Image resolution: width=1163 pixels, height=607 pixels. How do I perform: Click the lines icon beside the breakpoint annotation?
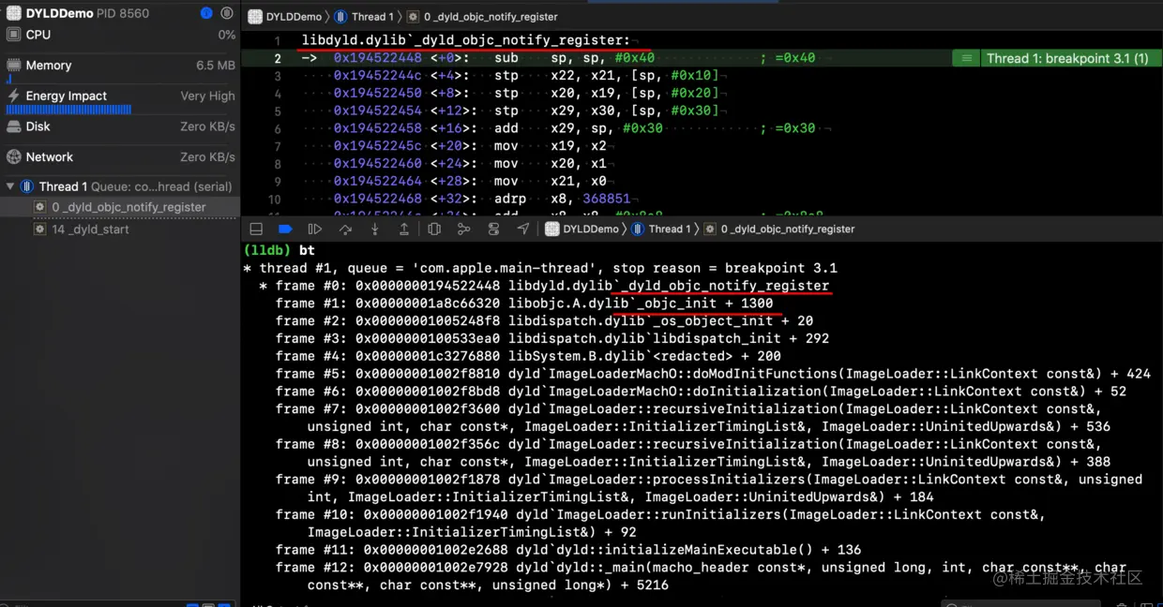pyautogui.click(x=965, y=58)
